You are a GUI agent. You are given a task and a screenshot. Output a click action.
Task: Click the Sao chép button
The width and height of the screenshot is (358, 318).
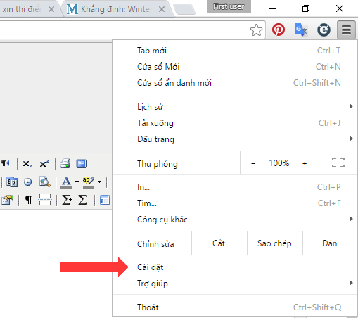tap(275, 243)
